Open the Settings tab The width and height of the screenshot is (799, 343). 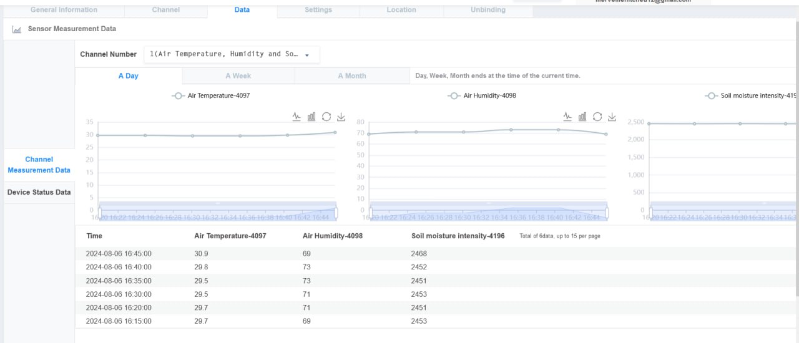tap(318, 10)
